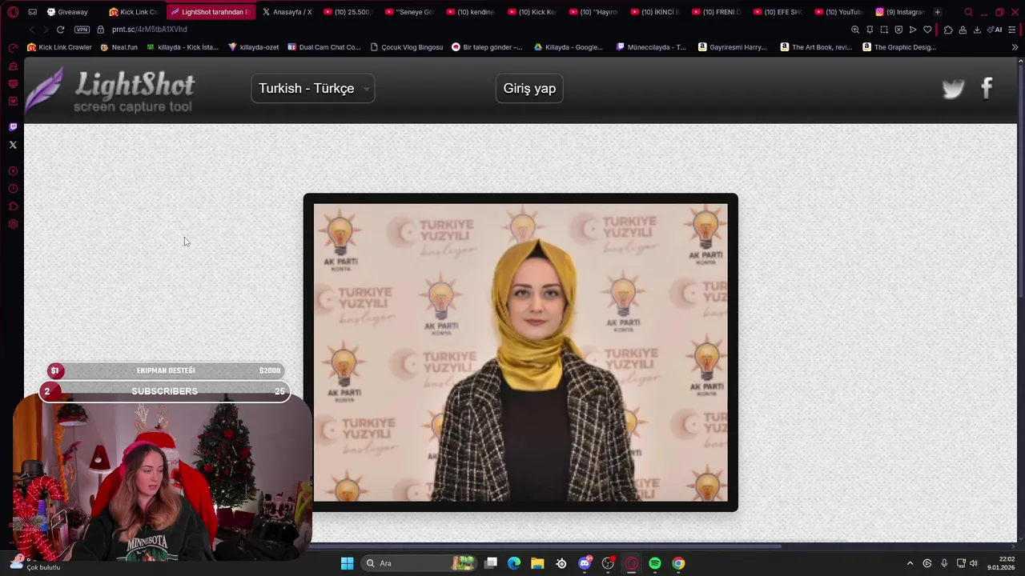This screenshot has width=1025, height=576.
Task: Open Spotify from the taskbar
Action: [x=655, y=563]
